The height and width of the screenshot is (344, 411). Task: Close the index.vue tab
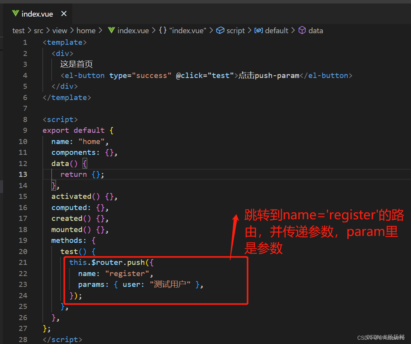64,14
